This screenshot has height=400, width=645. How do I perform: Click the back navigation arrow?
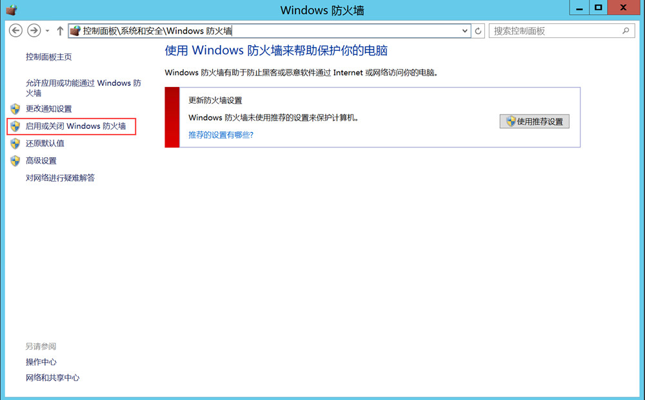[15, 31]
